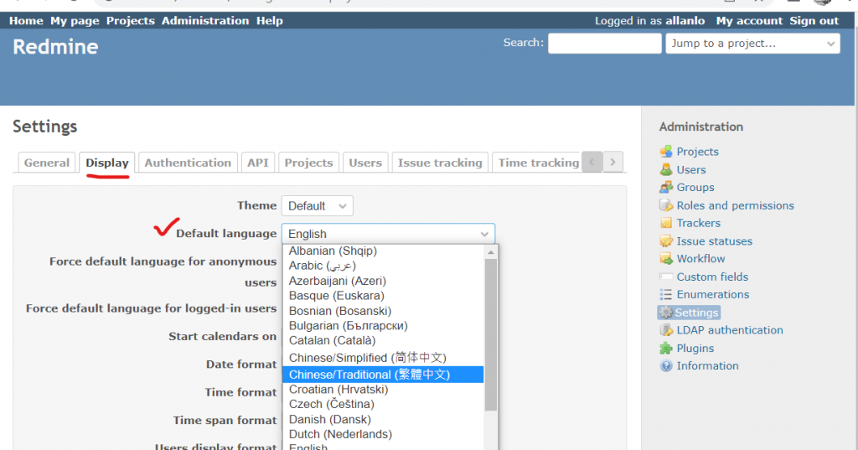Open the Projects administration link

click(697, 152)
